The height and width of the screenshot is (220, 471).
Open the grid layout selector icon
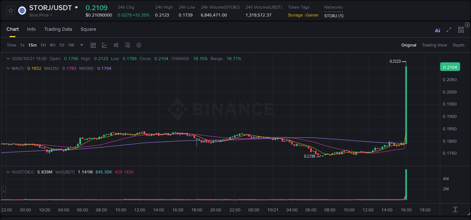pos(460,30)
